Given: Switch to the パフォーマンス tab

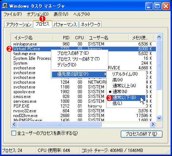Looking at the screenshot, I should pyautogui.click(x=65, y=24).
